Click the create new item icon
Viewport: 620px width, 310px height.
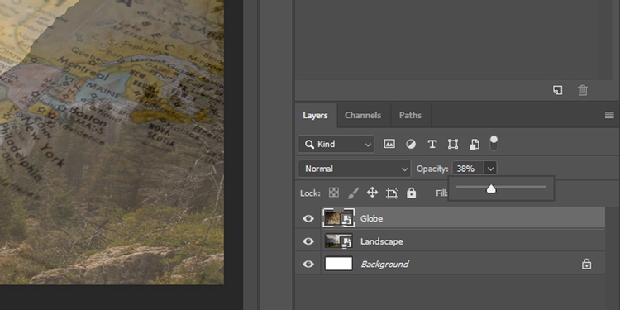coord(557,91)
